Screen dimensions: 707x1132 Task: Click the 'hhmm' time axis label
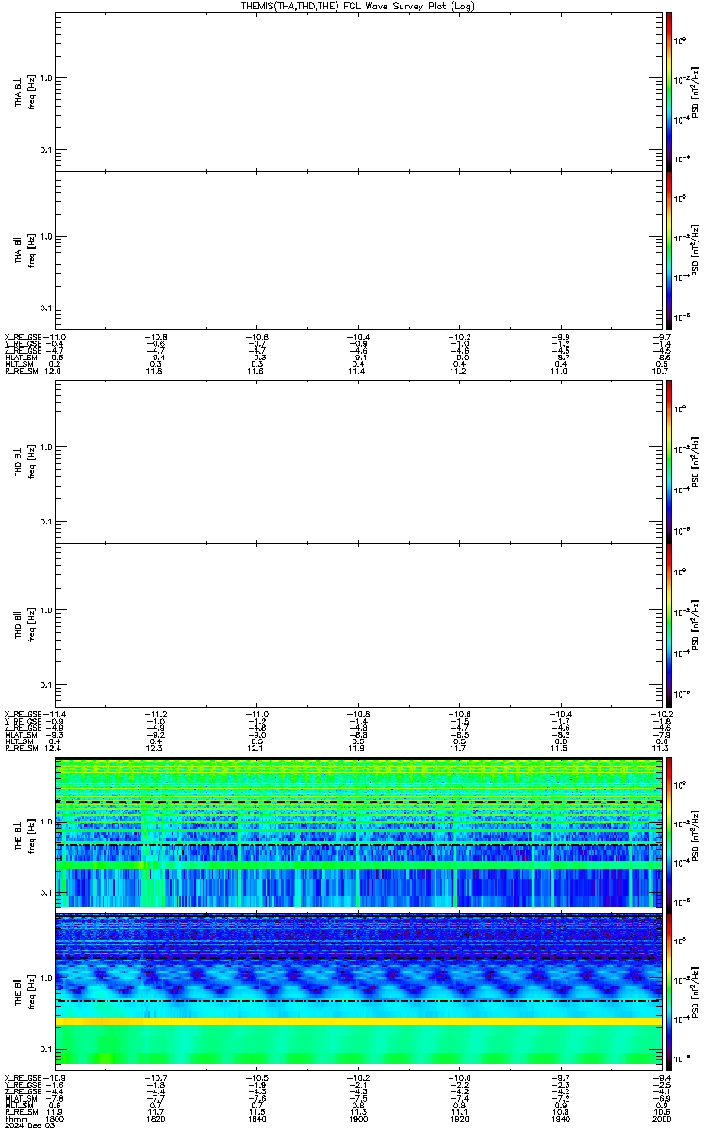(15, 1118)
